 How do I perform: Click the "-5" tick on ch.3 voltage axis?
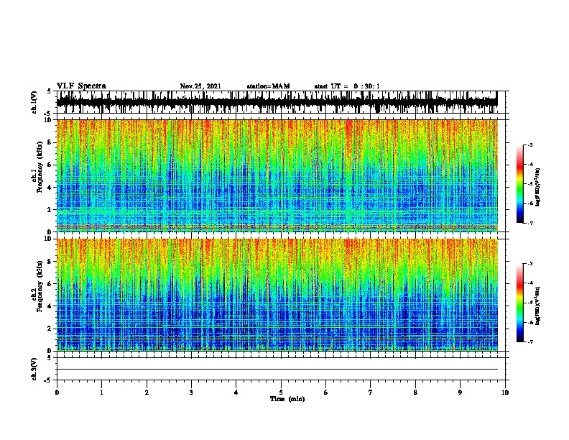point(49,380)
